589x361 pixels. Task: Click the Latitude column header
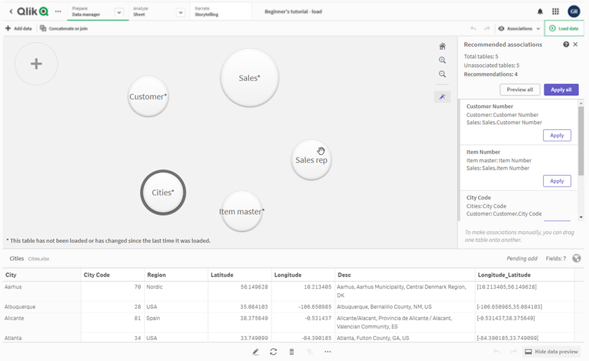pos(240,274)
